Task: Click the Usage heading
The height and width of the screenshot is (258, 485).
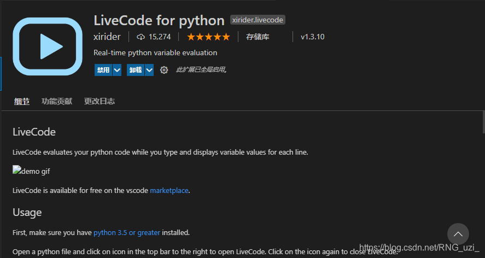Action: (27, 212)
